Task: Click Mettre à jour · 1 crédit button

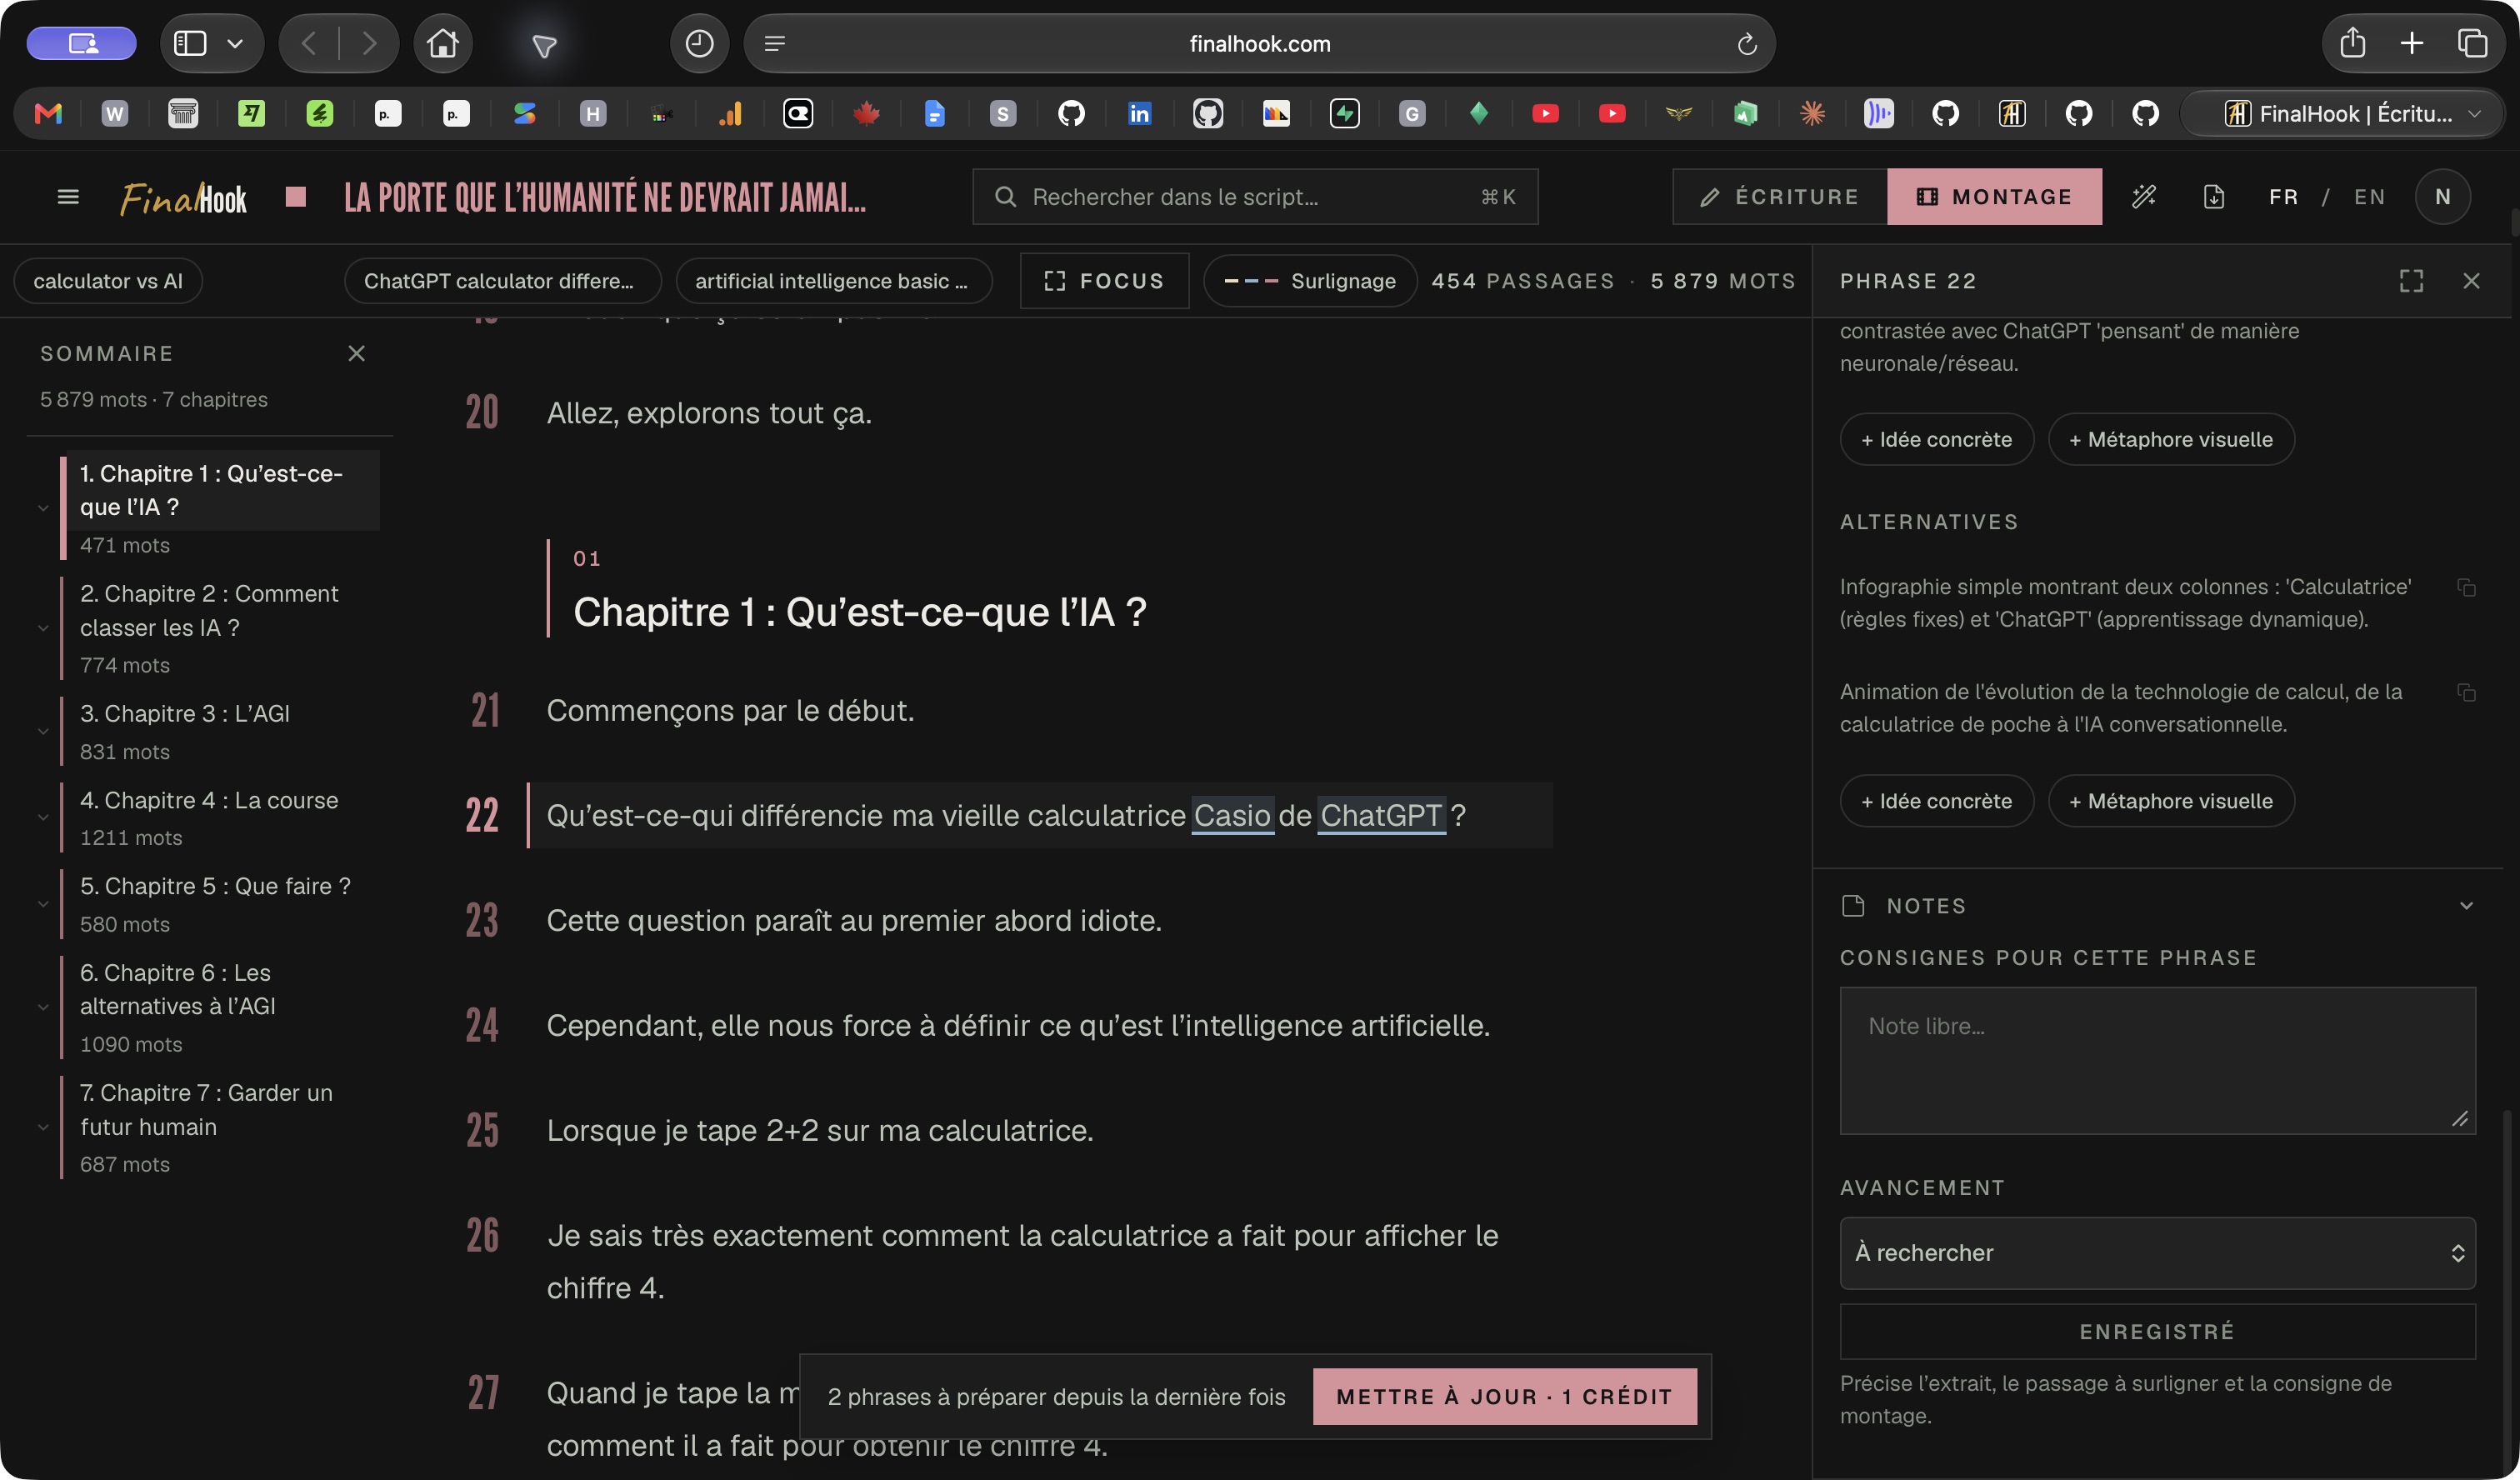Action: (1504, 1396)
